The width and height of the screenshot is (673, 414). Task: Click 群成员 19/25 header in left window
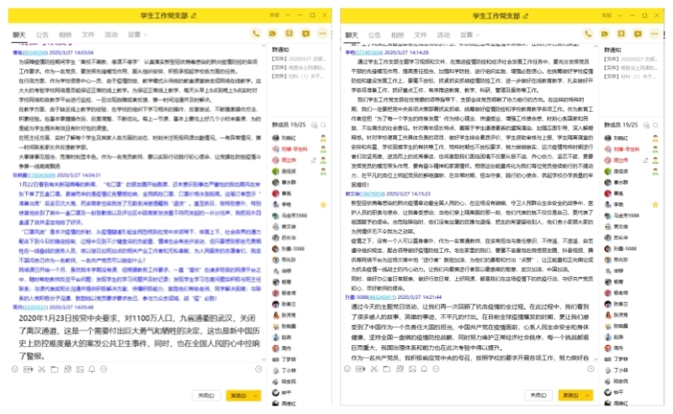pyautogui.click(x=289, y=125)
